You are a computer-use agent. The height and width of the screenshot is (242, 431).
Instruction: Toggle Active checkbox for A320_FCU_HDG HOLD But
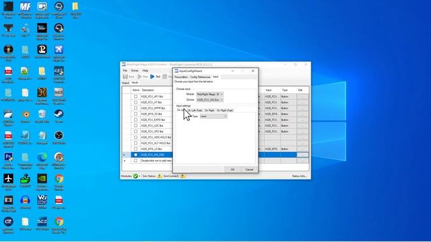pyautogui.click(x=135, y=137)
